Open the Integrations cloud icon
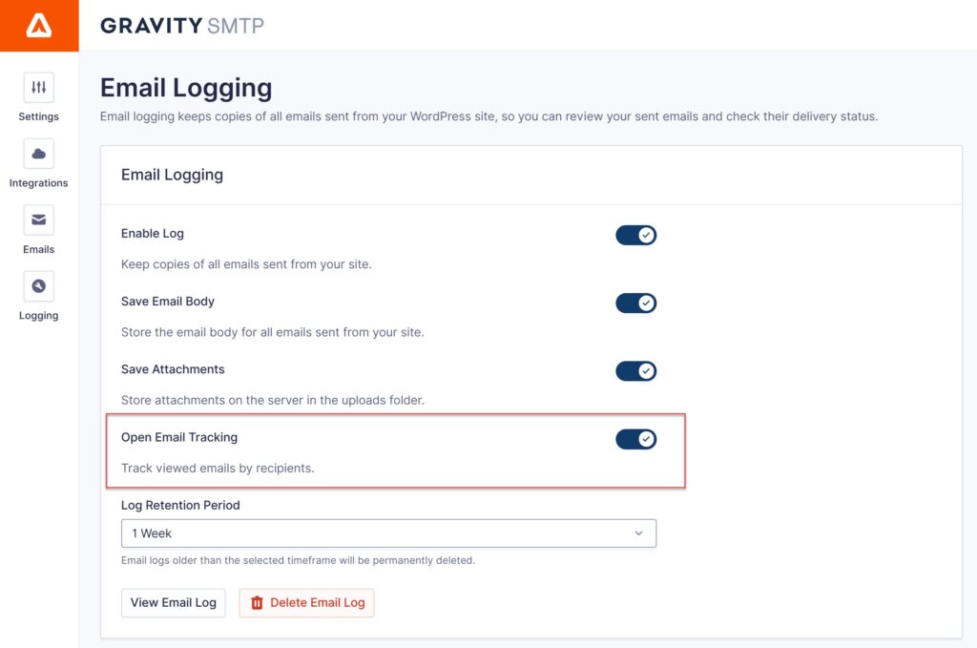Viewport: 977px width, 648px height. tap(38, 154)
